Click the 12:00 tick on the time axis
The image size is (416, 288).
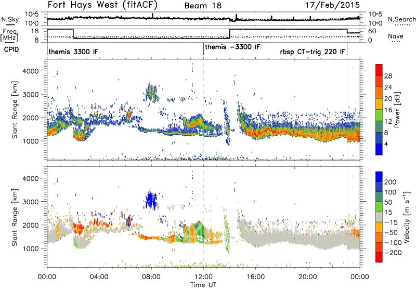point(203,276)
